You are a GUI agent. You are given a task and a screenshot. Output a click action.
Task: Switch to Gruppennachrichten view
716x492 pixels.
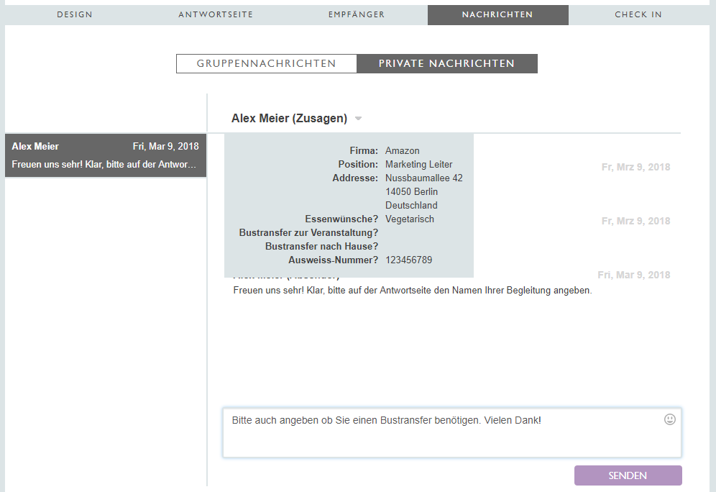[x=267, y=64]
